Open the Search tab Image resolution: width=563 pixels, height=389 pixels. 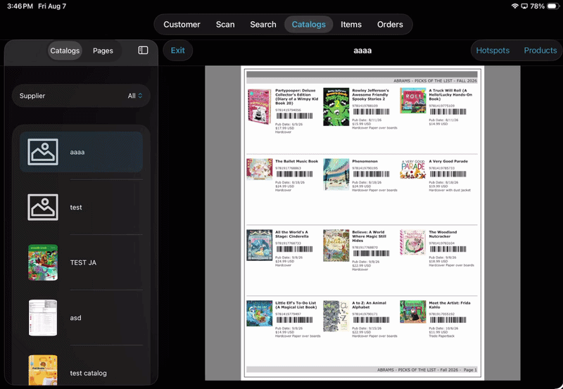point(263,25)
